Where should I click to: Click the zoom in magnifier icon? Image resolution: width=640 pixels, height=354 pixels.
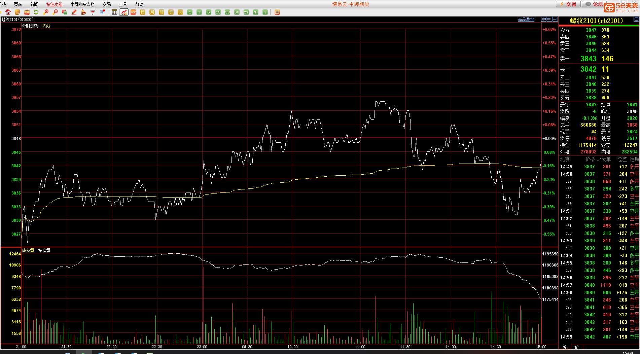pyautogui.click(x=46, y=12)
